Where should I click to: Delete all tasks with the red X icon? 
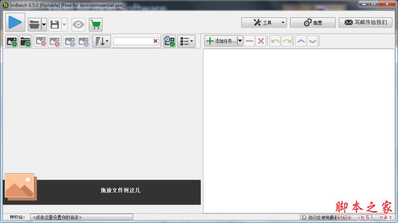click(x=261, y=41)
